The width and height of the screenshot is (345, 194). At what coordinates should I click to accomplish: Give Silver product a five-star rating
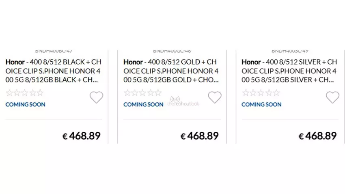coord(276,93)
